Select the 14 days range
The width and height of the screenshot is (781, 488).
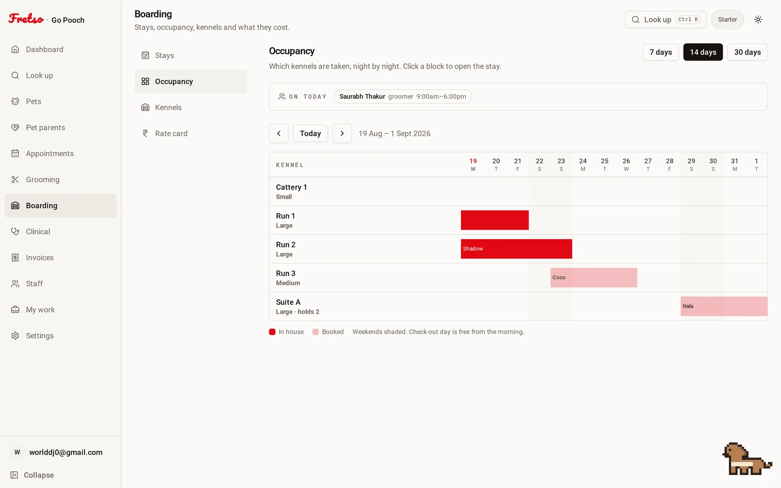703,52
